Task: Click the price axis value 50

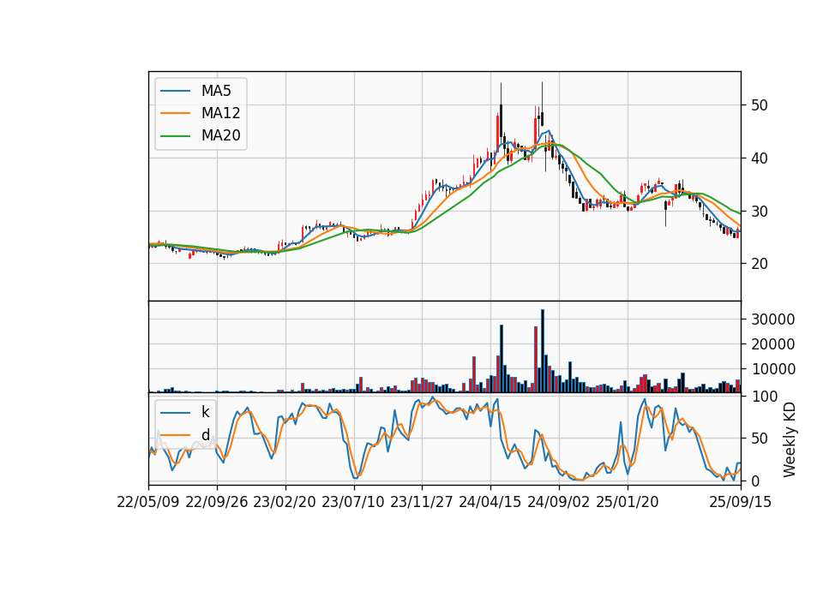Action: (760, 105)
